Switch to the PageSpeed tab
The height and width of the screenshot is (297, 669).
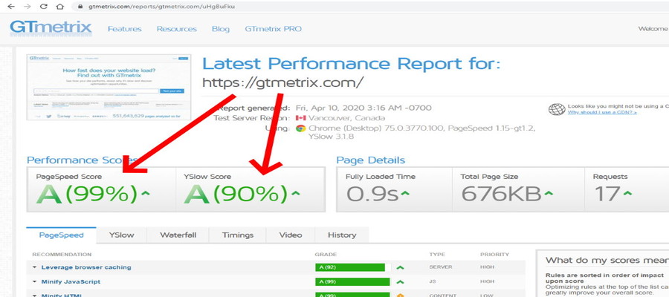coord(62,235)
